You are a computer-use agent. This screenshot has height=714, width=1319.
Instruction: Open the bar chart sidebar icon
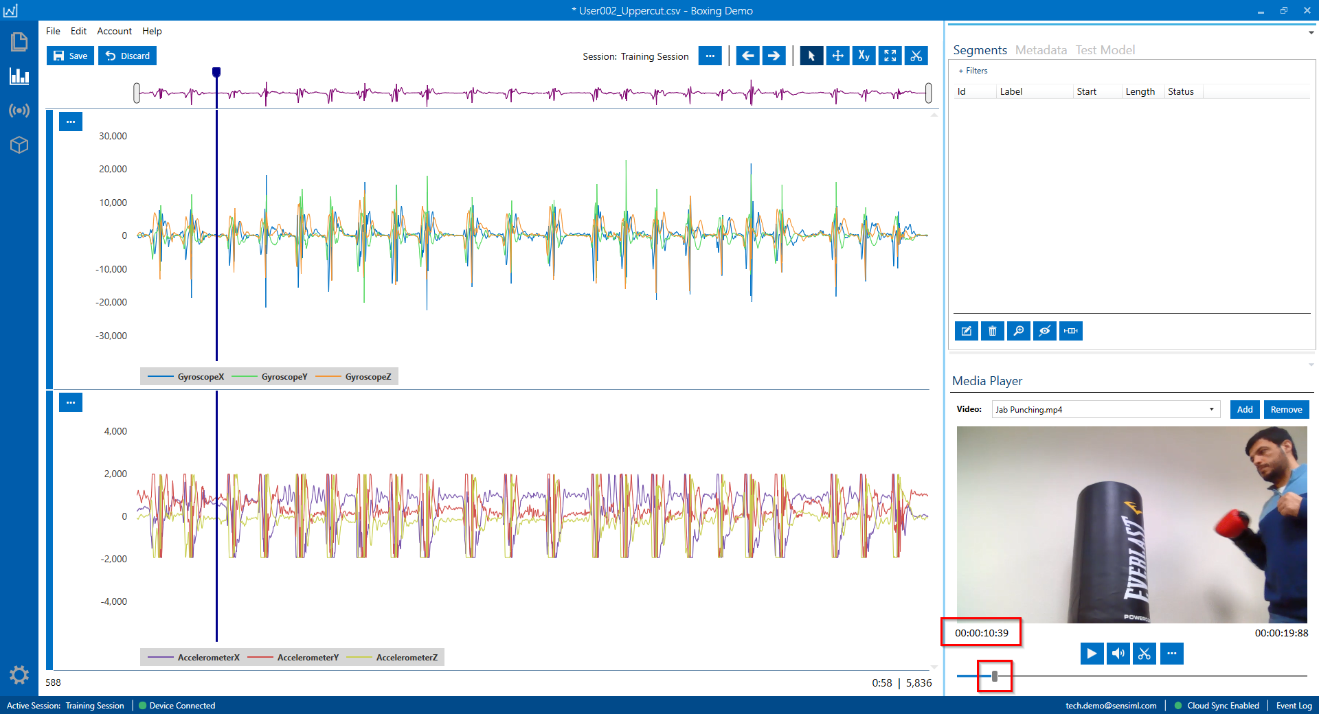(19, 76)
